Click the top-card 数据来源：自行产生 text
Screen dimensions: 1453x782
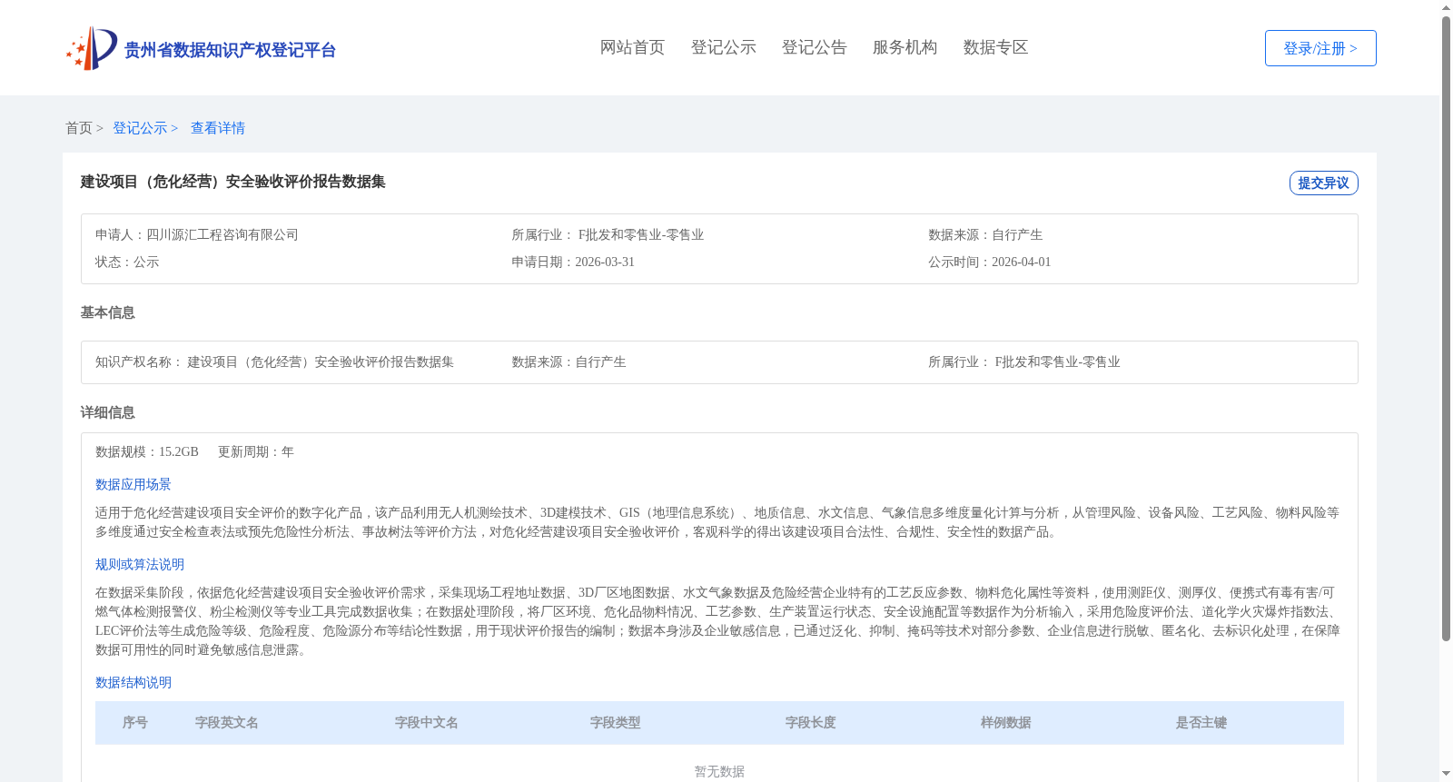tap(985, 234)
